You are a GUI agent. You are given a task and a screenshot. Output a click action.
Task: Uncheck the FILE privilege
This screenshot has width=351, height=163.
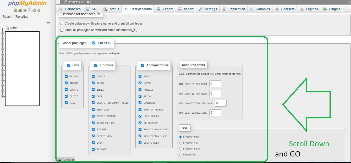(x=66, y=103)
